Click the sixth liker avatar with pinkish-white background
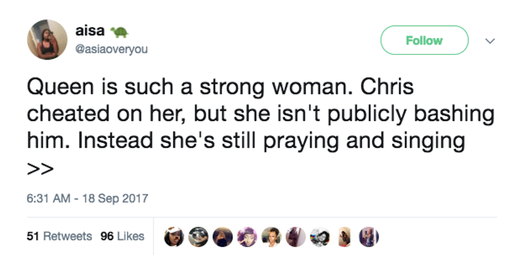 tap(296, 236)
